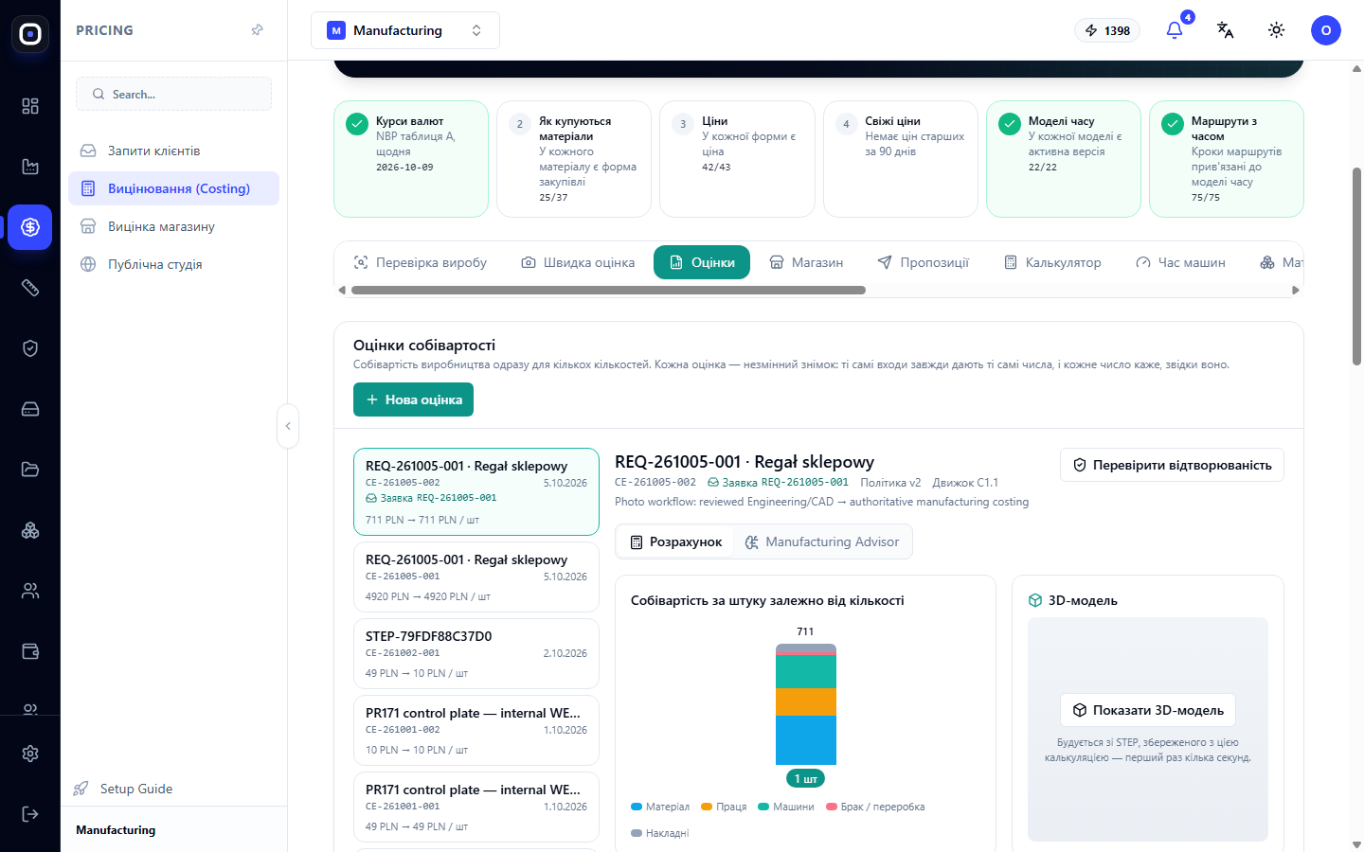Screen dimensions: 1364x852
Task: Switch to the Час машин tab
Action: click(1180, 262)
